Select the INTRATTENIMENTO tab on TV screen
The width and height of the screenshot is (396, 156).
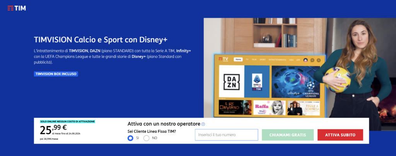(277, 60)
